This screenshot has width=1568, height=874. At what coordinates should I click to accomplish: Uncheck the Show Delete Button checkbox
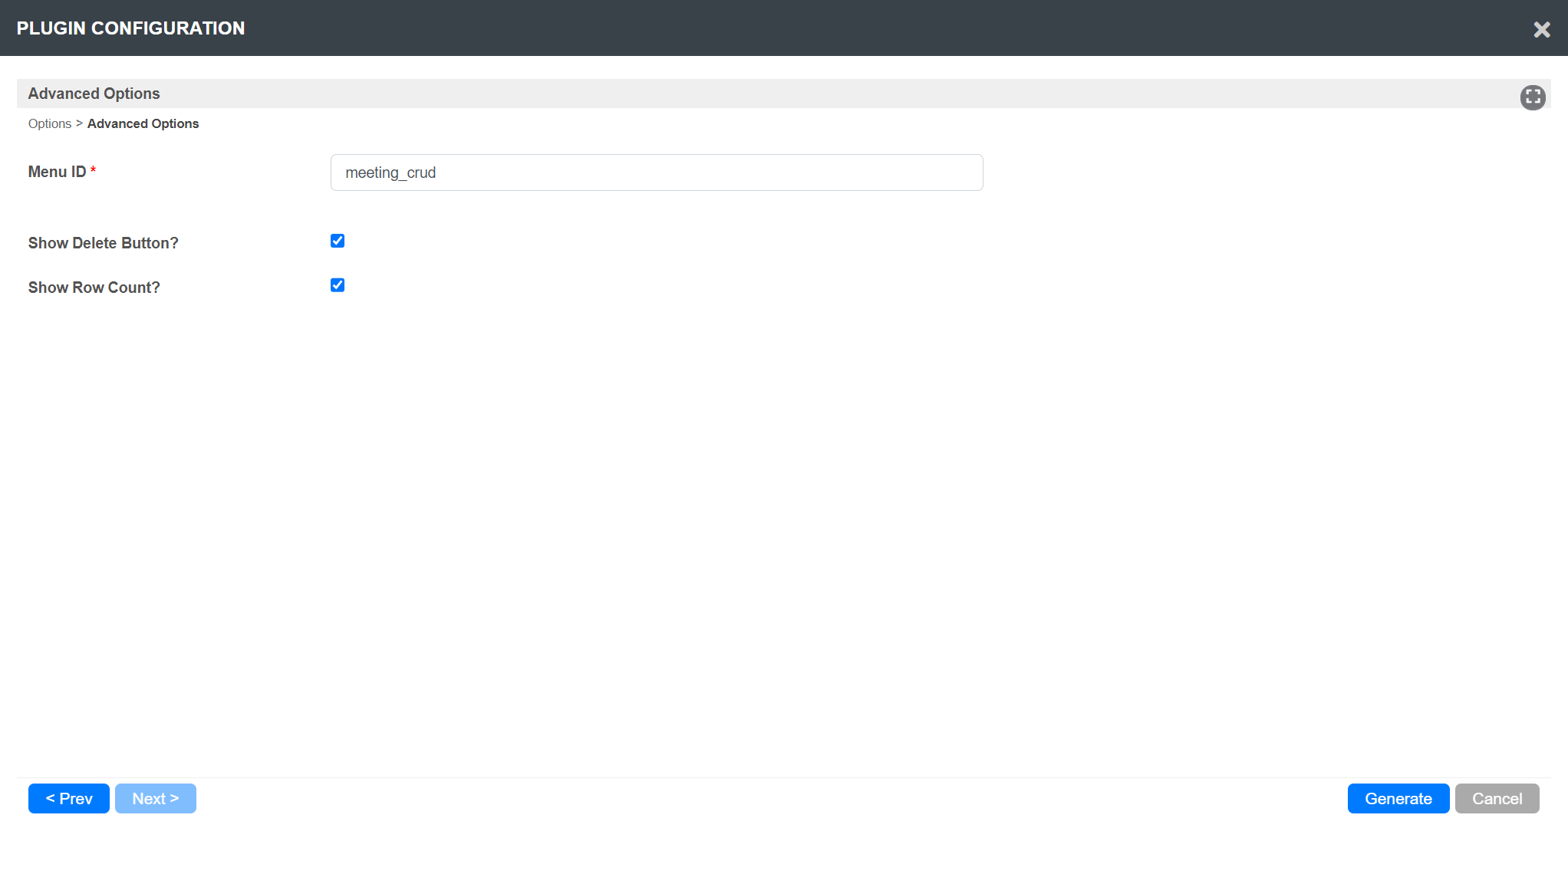point(338,241)
